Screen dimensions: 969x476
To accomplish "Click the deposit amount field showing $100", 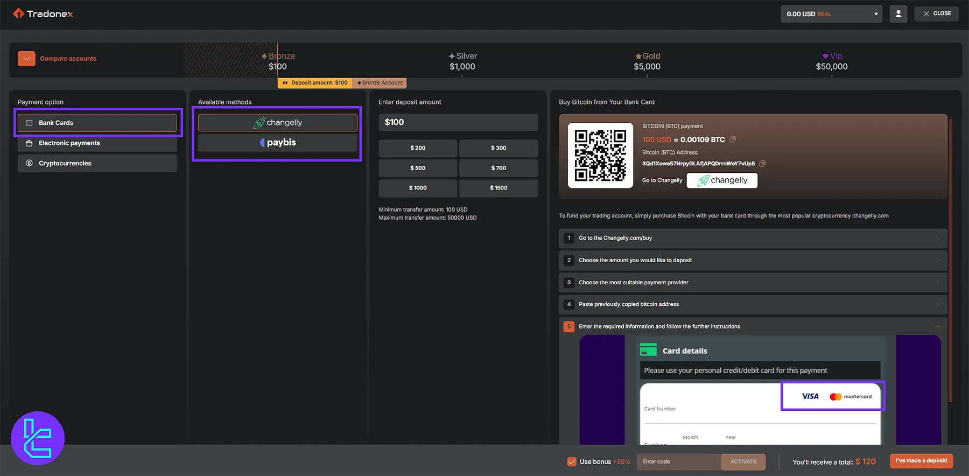I will pyautogui.click(x=458, y=122).
